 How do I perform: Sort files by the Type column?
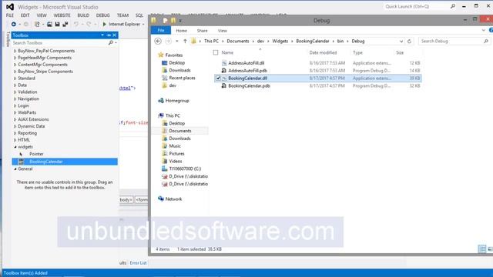[x=357, y=52]
